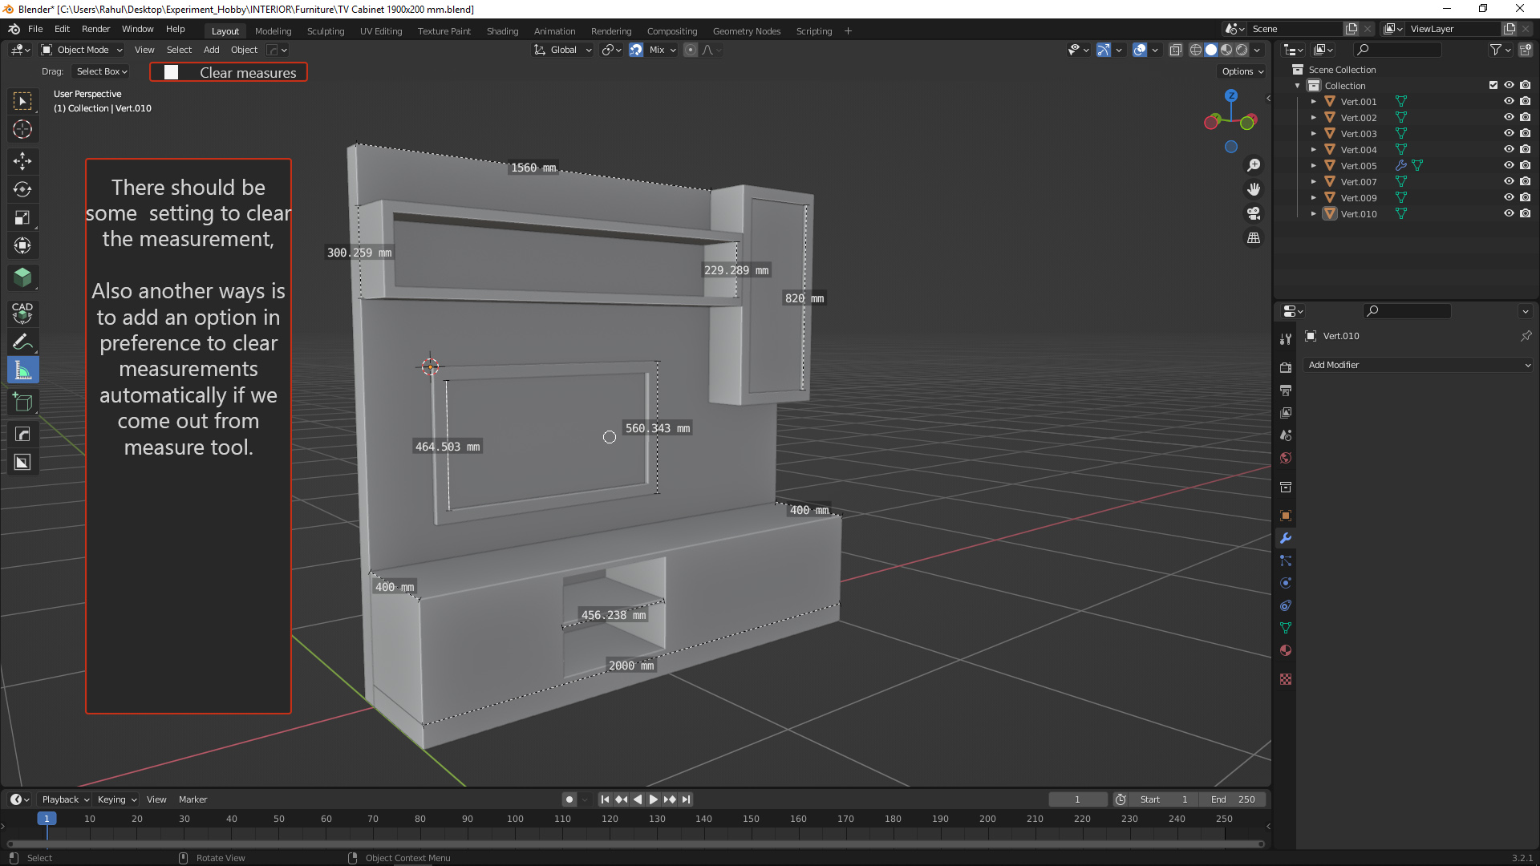Select the Add Cube tool
The width and height of the screenshot is (1540, 866).
pos(22,402)
